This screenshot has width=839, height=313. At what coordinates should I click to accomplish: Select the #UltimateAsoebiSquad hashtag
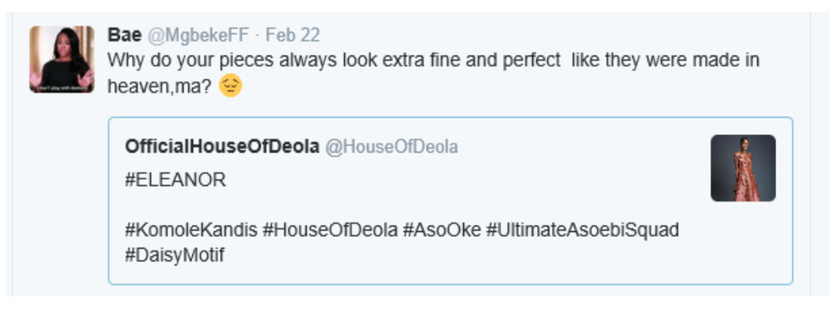pyautogui.click(x=583, y=230)
